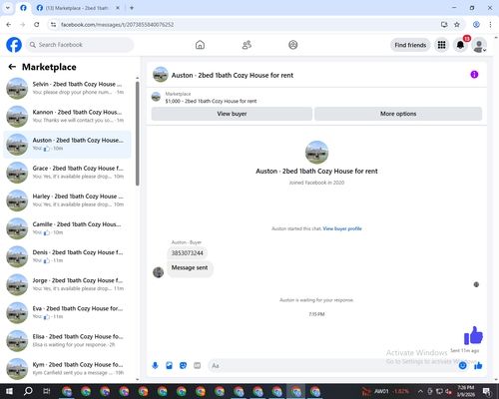
Task: Switch to the first Facebook tab
Action: [23, 8]
